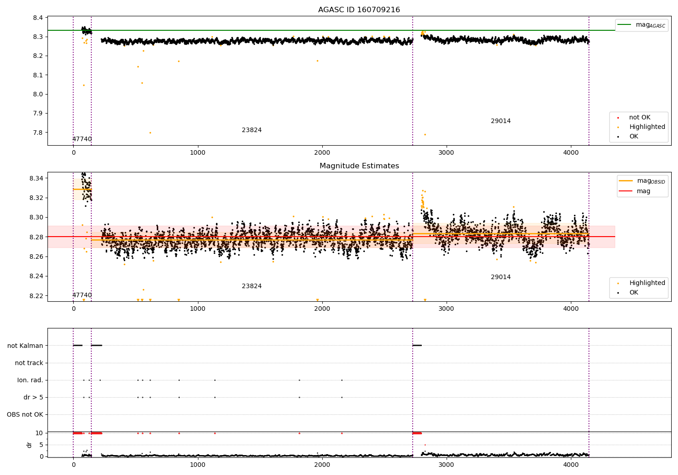Image resolution: width=678 pixels, height=475 pixels.
Task: Click obsid label 23824 in the middle plot
Action: [252, 286]
